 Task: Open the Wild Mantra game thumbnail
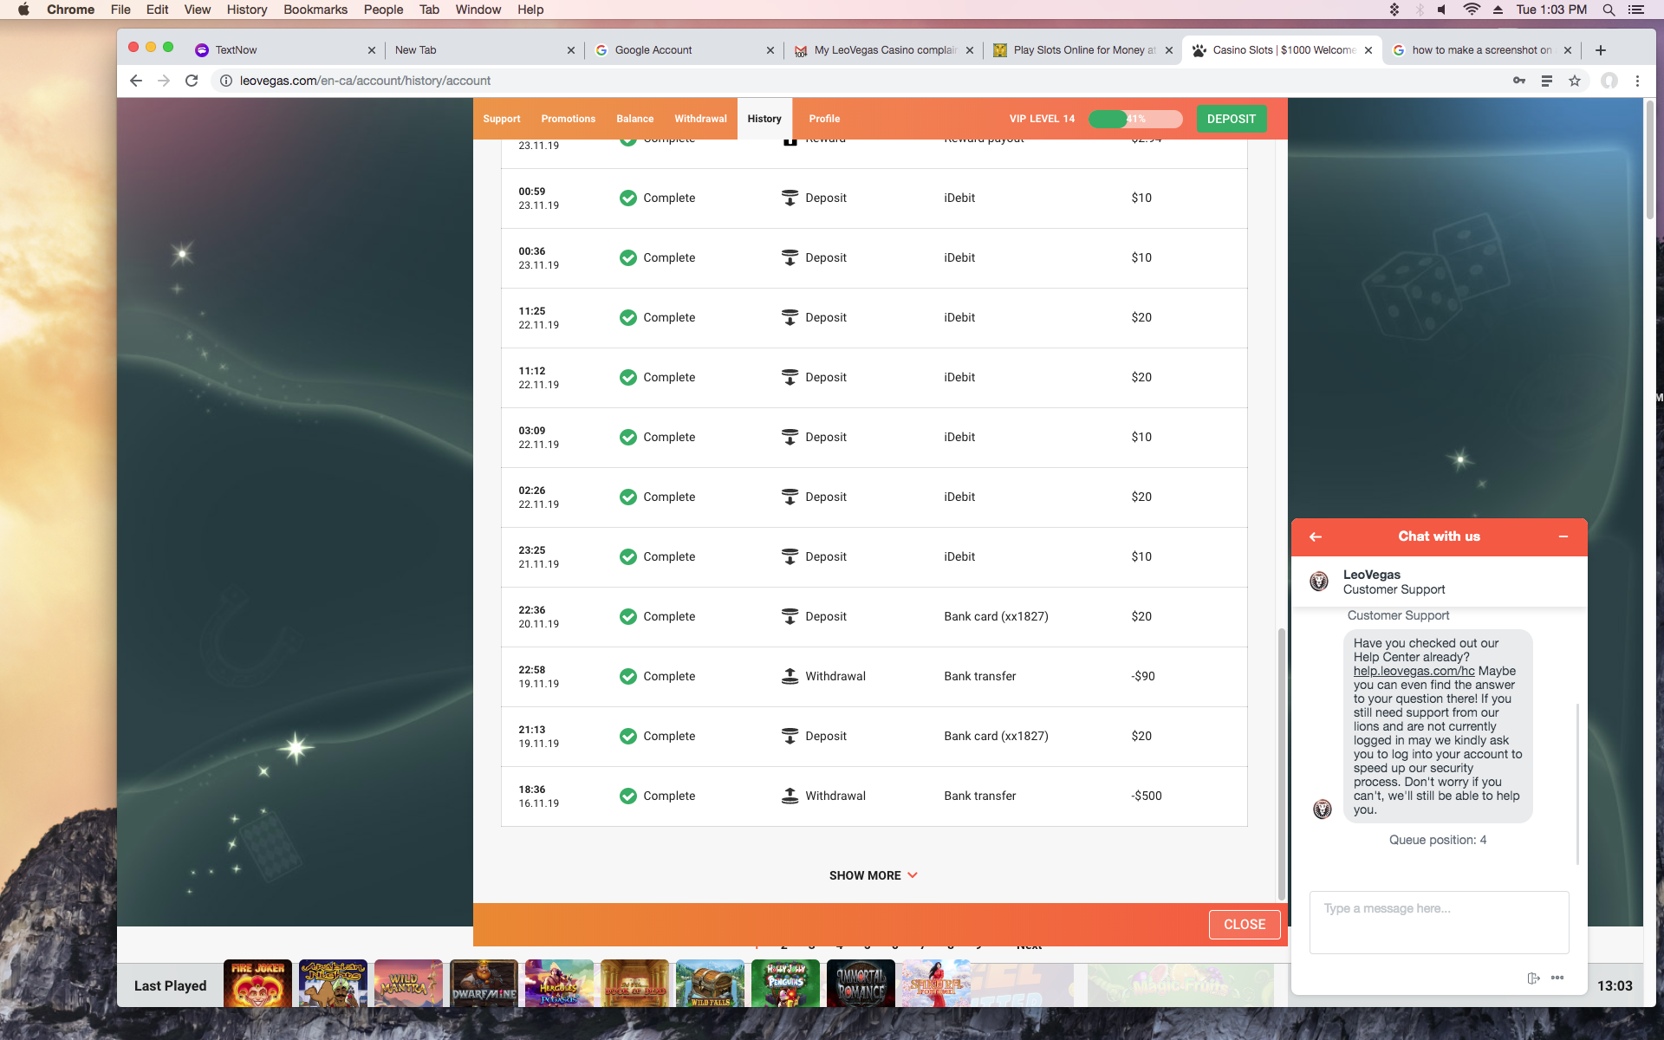coord(408,983)
